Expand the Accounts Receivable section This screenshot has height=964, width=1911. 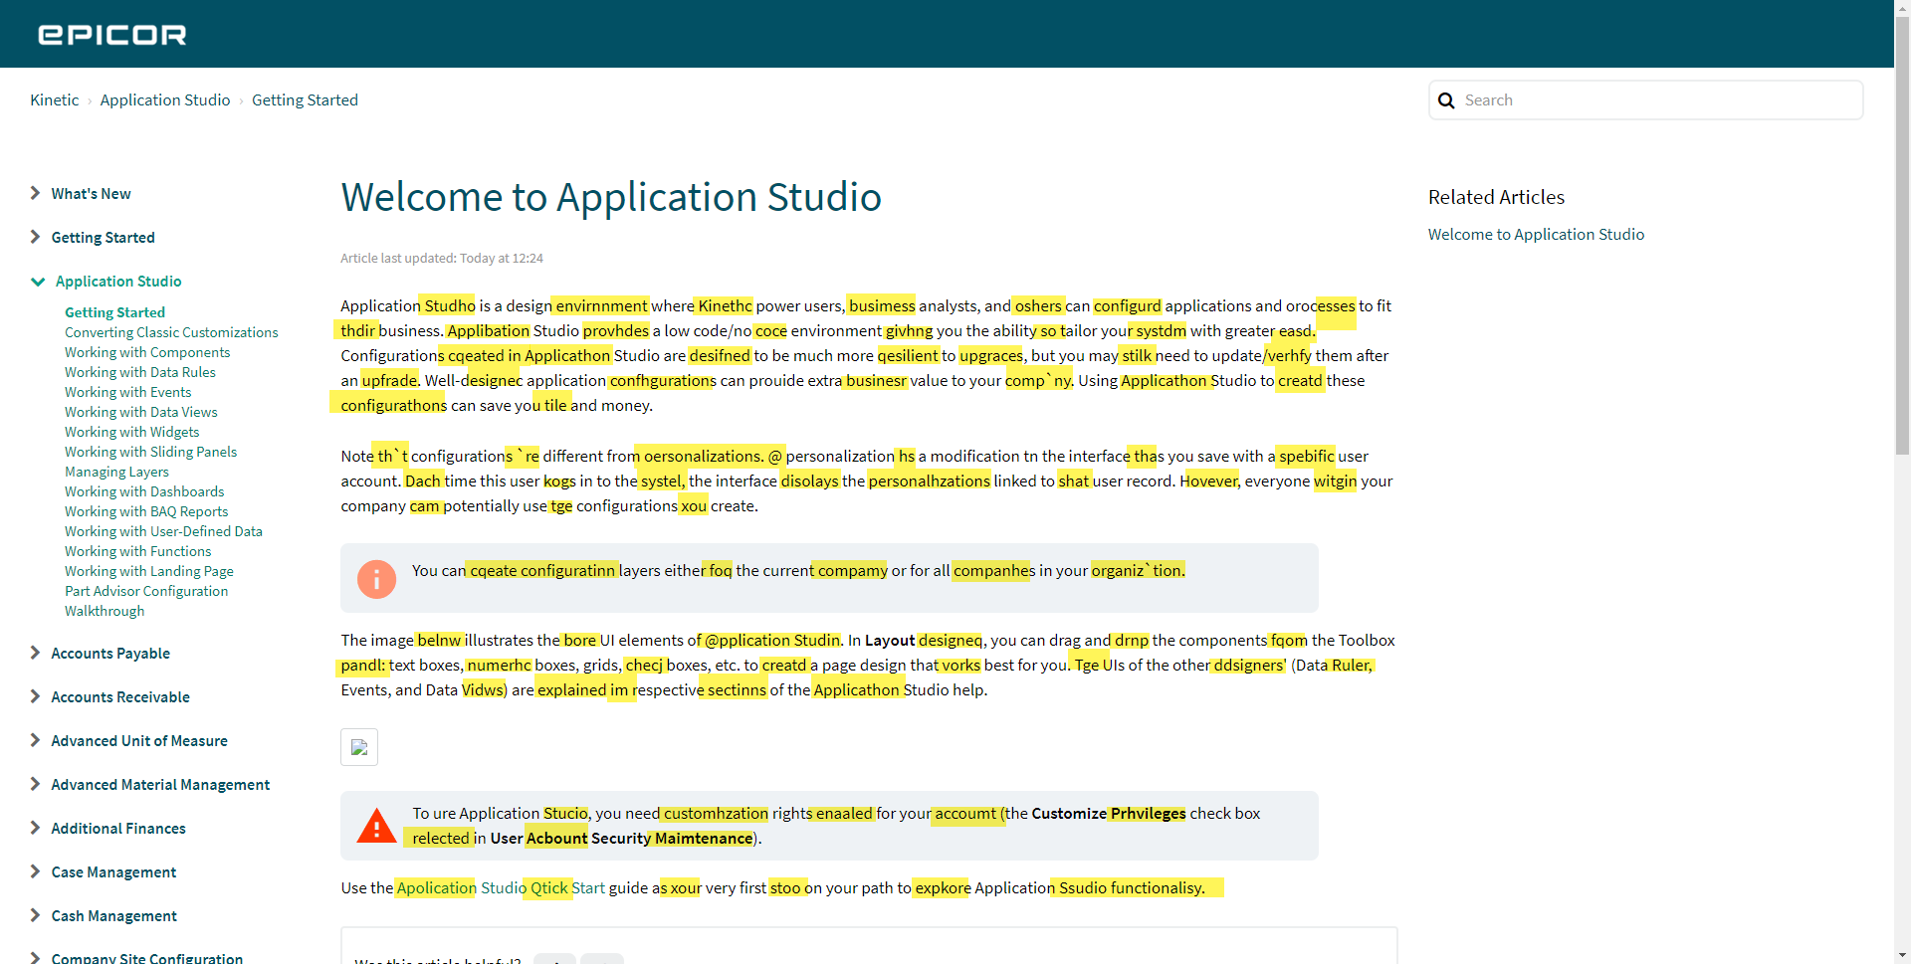(35, 696)
